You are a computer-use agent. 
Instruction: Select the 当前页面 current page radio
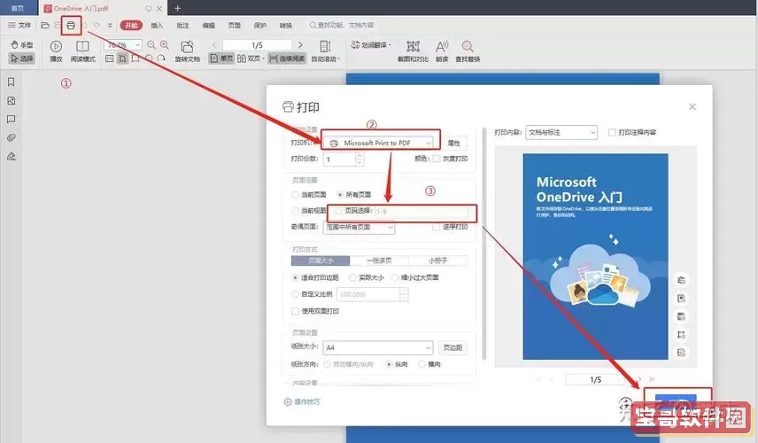(x=295, y=195)
